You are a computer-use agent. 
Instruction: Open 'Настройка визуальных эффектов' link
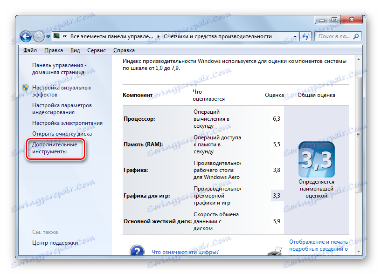62,91
